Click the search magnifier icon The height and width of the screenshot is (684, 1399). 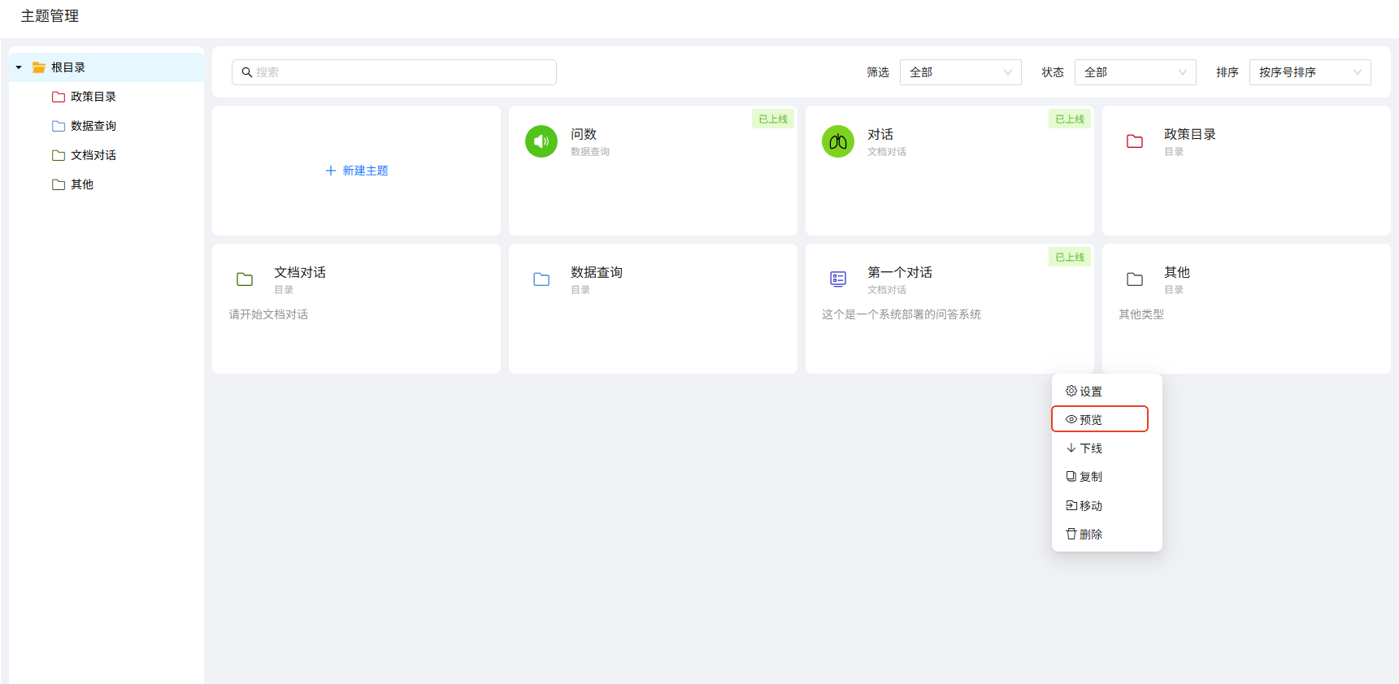click(246, 72)
